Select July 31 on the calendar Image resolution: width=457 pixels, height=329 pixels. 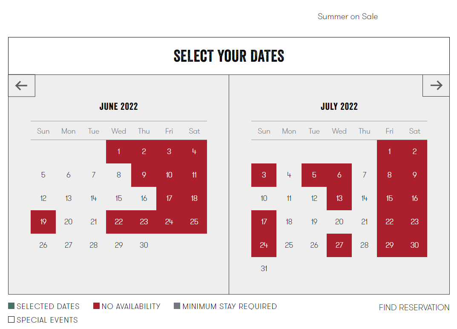point(264,269)
